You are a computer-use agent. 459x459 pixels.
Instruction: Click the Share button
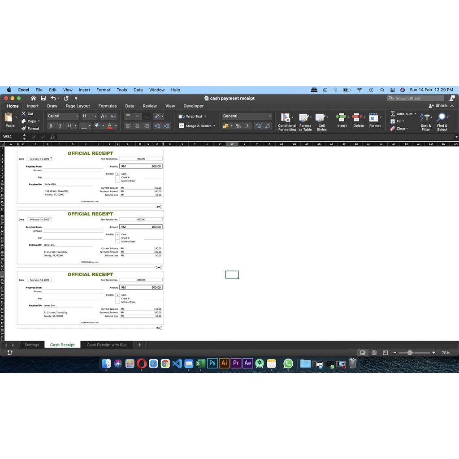tap(438, 106)
